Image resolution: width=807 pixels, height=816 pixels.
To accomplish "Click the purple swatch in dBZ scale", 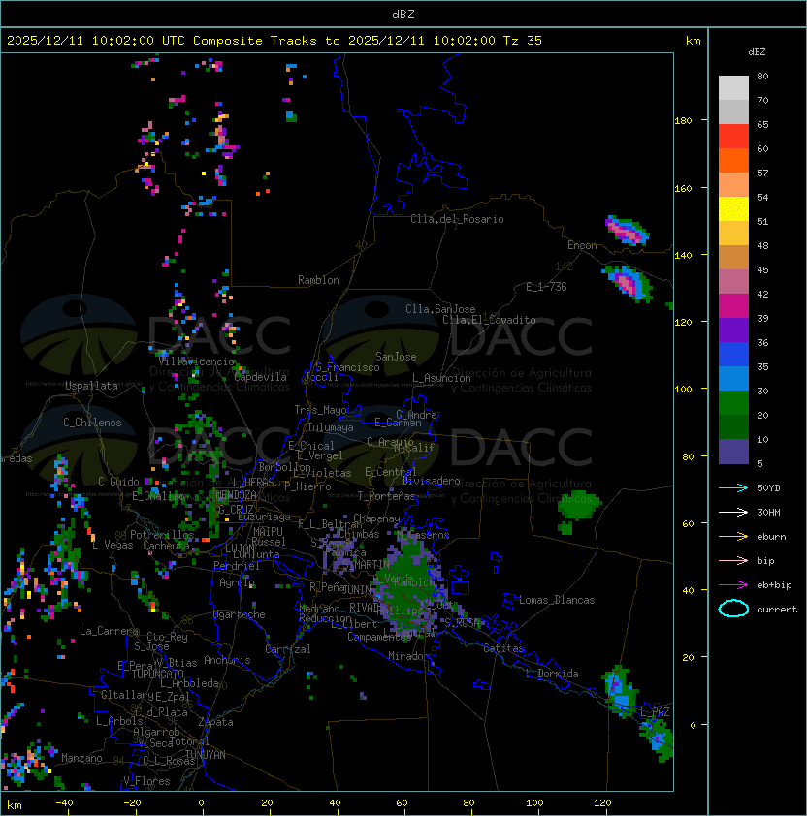I will coord(733,330).
